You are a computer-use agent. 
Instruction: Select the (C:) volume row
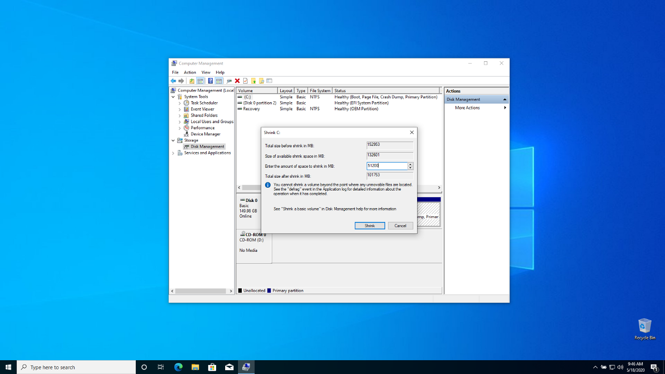338,96
